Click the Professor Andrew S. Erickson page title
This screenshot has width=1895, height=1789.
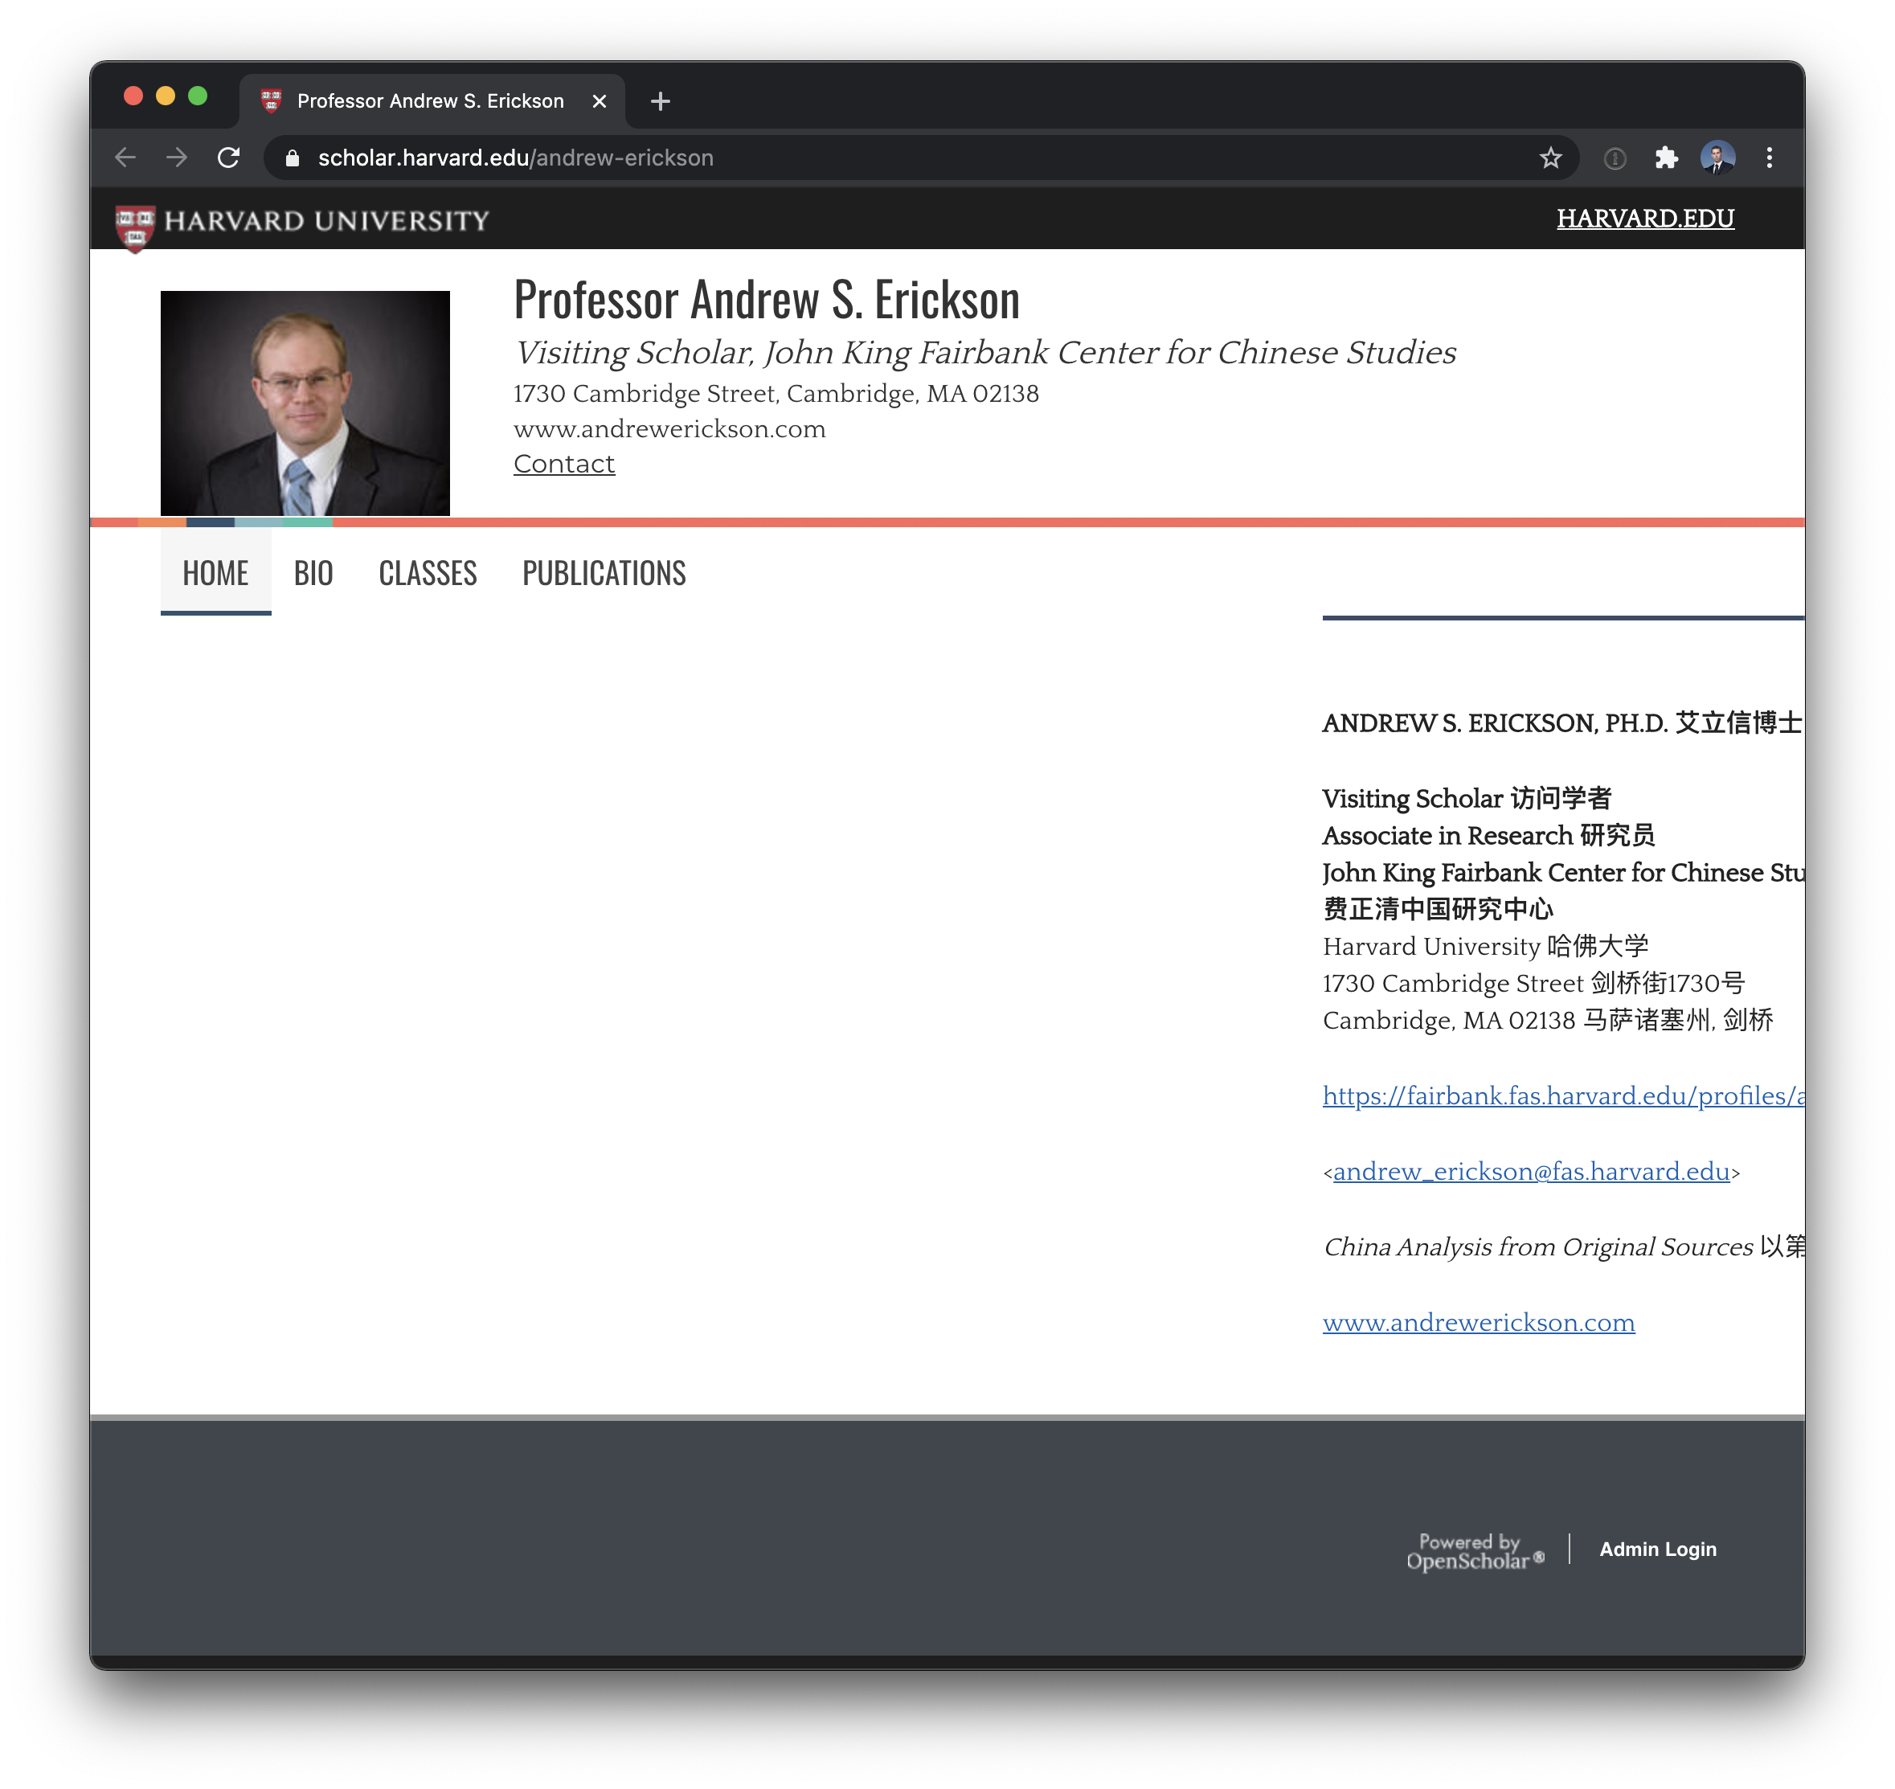coord(766,300)
